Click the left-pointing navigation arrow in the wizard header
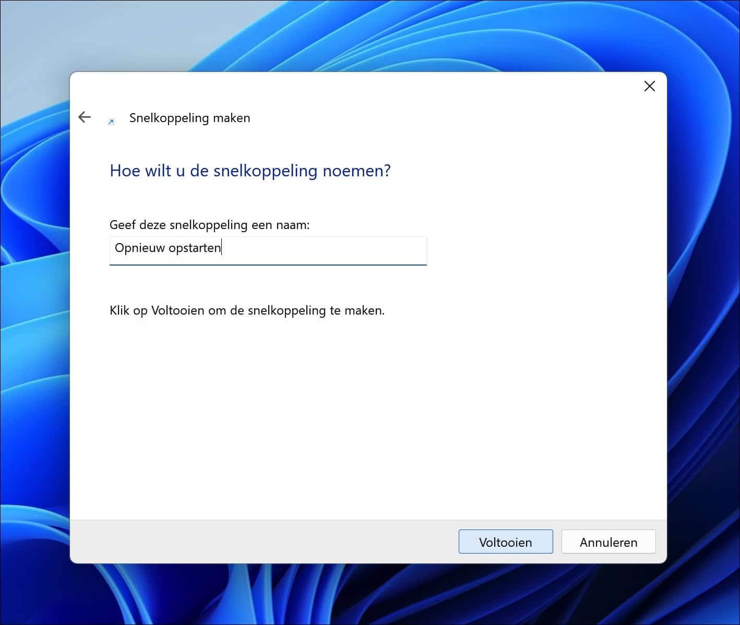The width and height of the screenshot is (740, 625). (85, 117)
